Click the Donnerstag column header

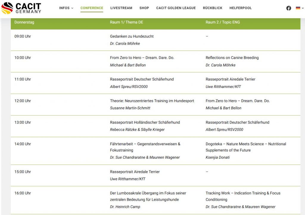click(24, 22)
